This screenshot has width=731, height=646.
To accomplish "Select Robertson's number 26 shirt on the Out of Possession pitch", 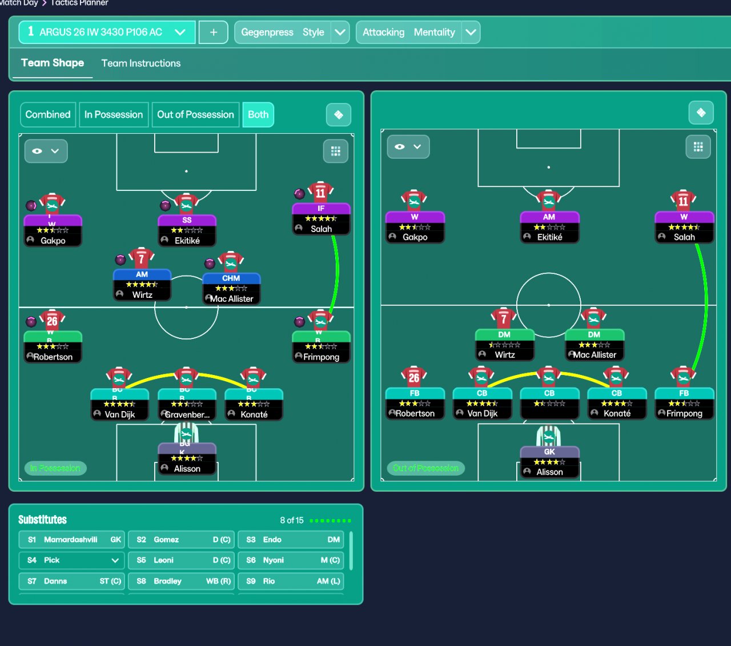I will coord(414,377).
